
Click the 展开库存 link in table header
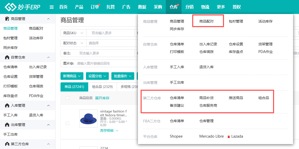102,98
